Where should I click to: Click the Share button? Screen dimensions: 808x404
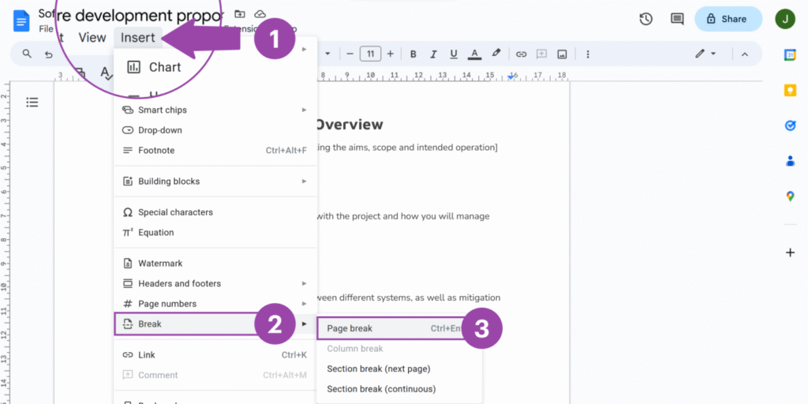[x=728, y=19]
